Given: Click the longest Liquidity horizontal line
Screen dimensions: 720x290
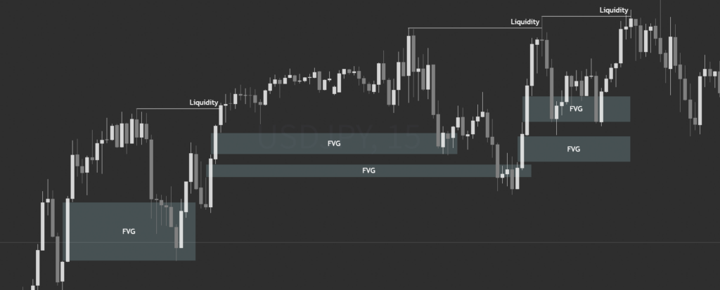Looking at the screenshot, I should click(x=475, y=29).
